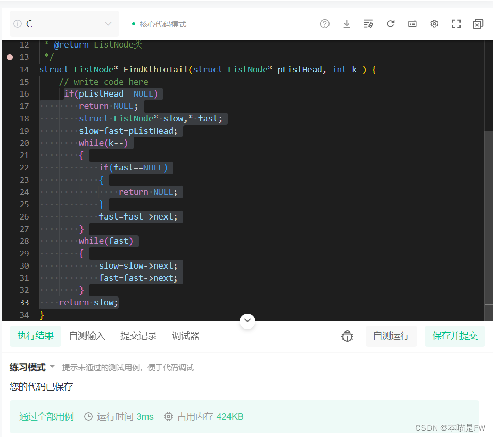
Task: Click the 'slow=fast=pListHead;' line
Action: click(x=128, y=131)
